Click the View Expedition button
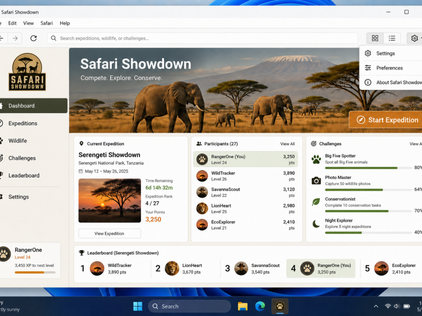Image resolution: width=422 pixels, height=316 pixels. point(110,233)
